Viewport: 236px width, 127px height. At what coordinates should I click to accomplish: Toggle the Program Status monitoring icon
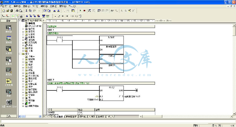click(x=90, y=11)
